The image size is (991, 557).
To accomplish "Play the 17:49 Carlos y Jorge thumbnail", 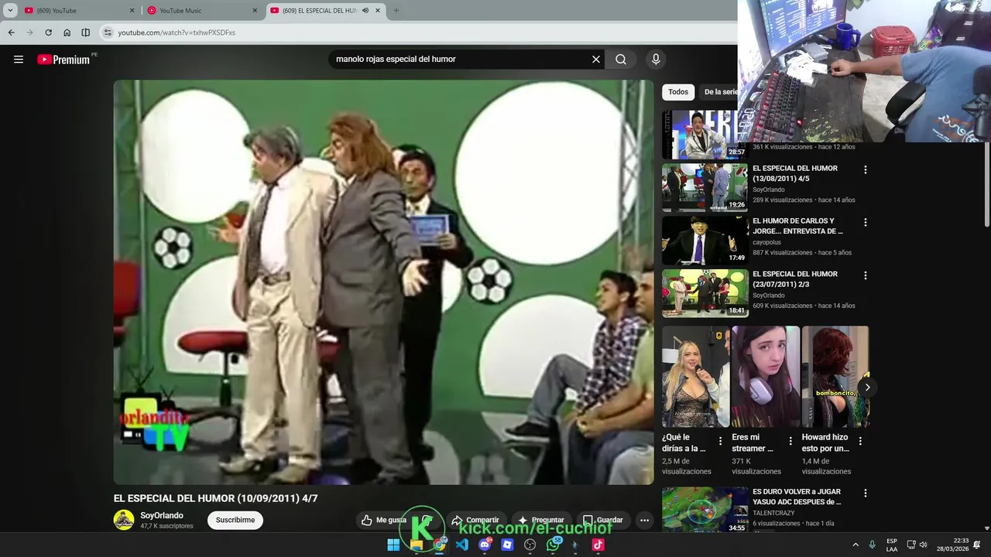I will tap(705, 240).
